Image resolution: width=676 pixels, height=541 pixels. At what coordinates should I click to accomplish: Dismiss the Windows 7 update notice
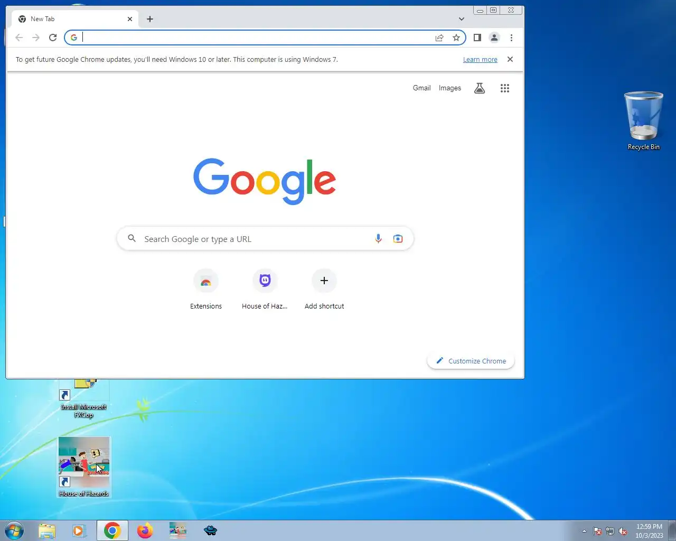(510, 59)
